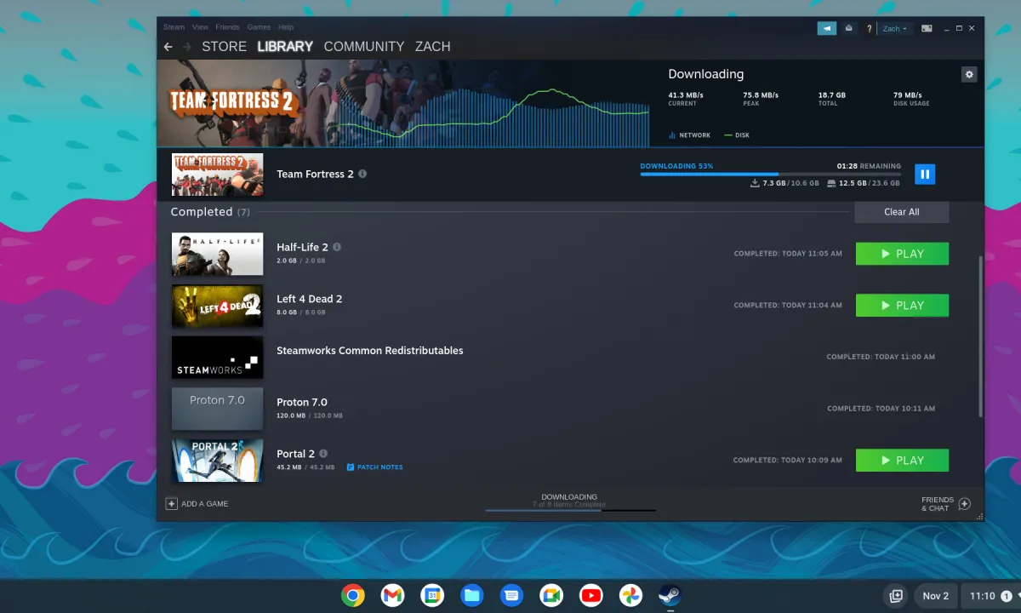Expand the Zach account dropdown

coord(895,29)
